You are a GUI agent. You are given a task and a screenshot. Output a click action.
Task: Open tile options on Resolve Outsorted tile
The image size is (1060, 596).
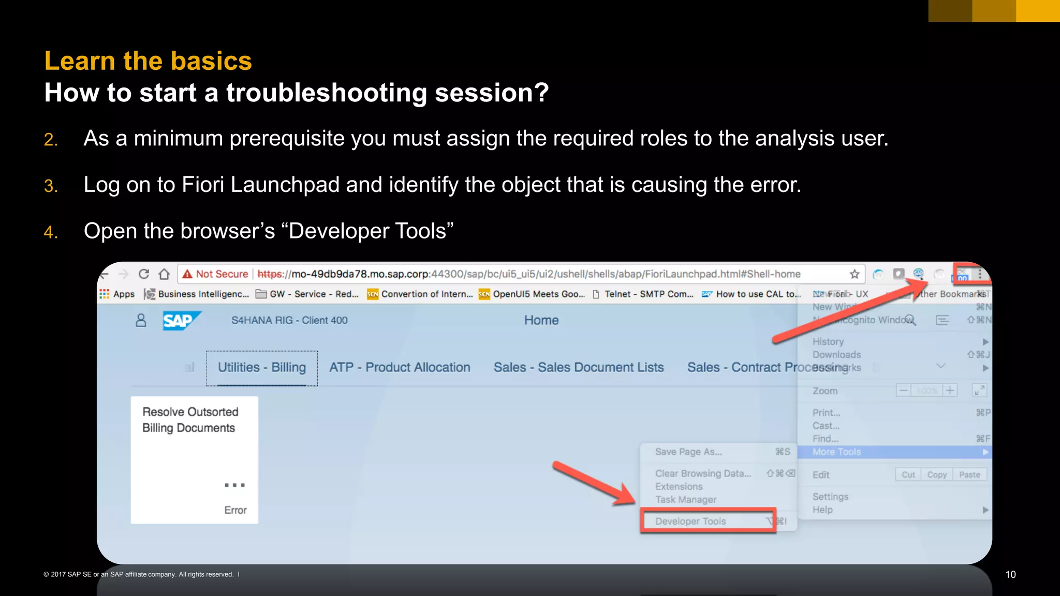click(x=234, y=485)
